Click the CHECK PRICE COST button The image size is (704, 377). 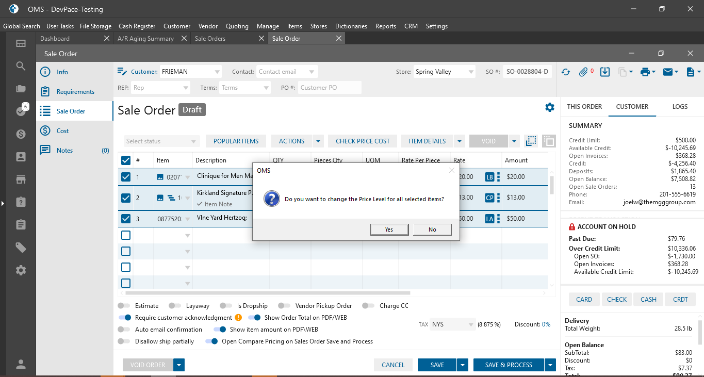pos(363,141)
